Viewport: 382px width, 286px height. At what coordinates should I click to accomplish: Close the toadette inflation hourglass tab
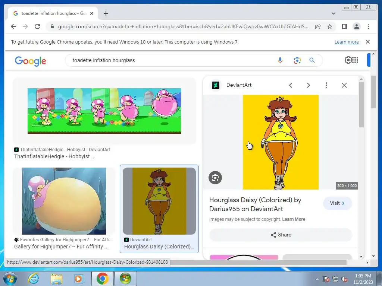click(x=92, y=13)
